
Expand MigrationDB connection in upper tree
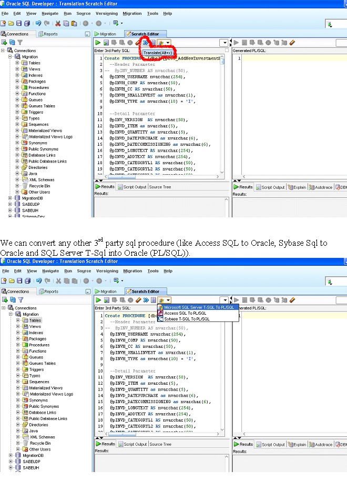[x=10, y=198]
